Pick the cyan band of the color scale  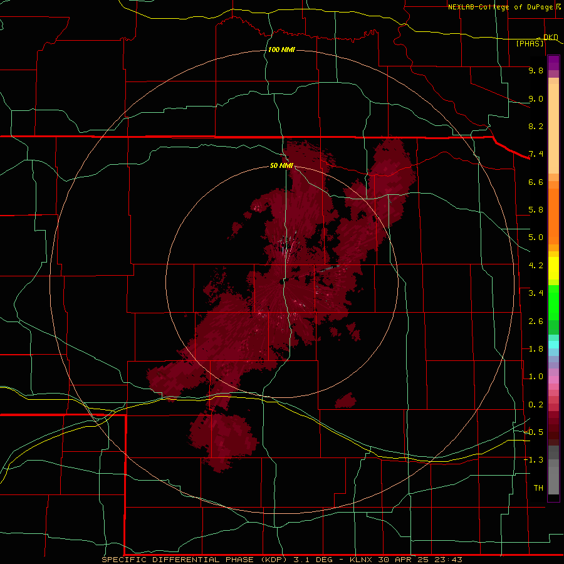(553, 345)
